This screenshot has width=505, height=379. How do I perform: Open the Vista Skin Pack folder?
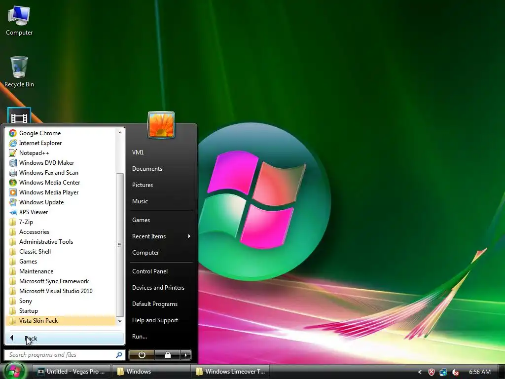pyautogui.click(x=61, y=321)
